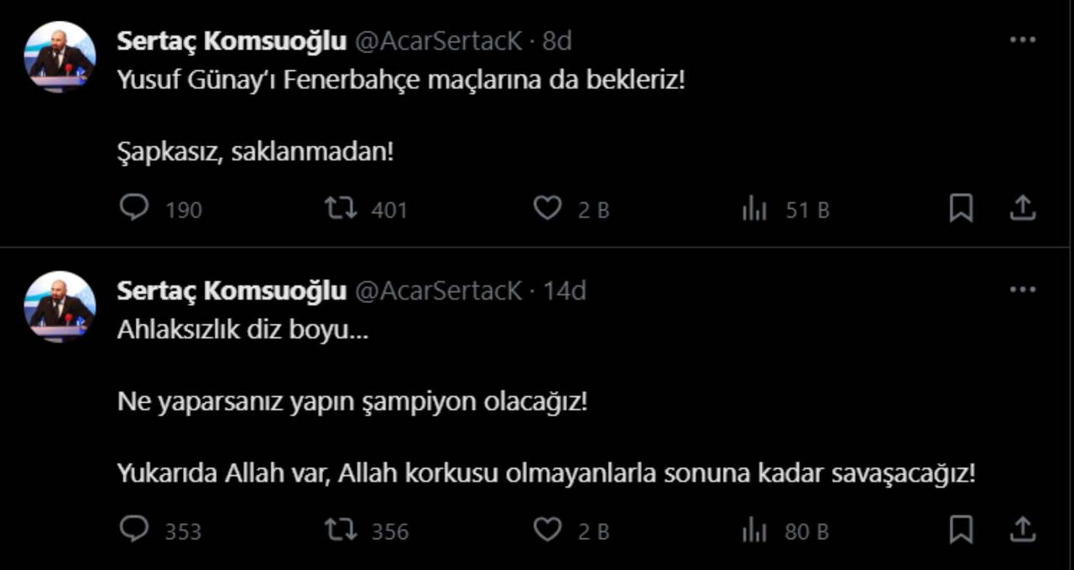Open more options for the 8d tweet

[x=1022, y=39]
